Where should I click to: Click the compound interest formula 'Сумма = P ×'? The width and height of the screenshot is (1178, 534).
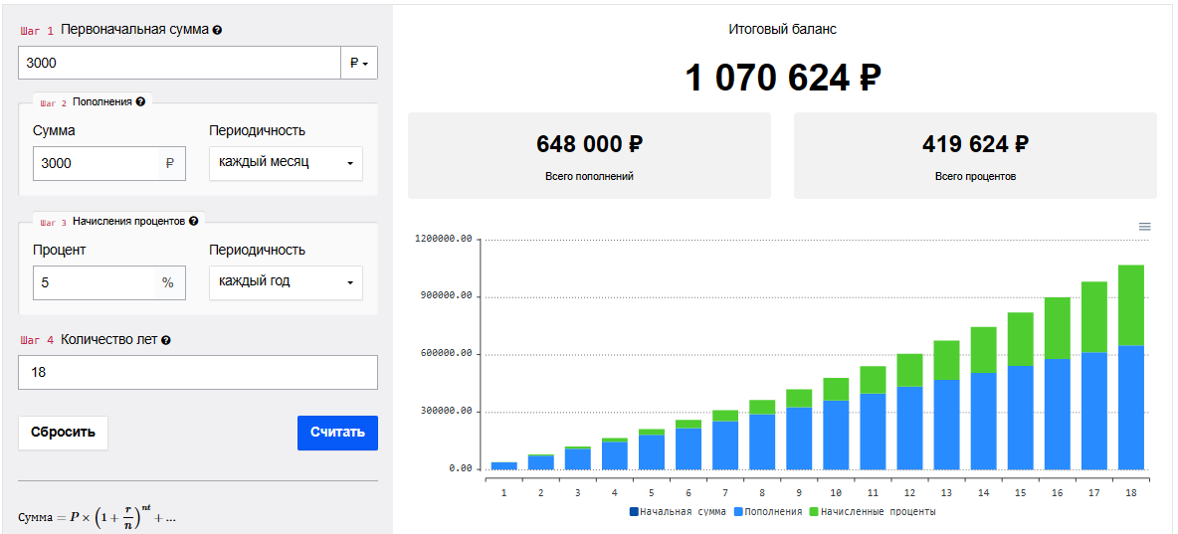click(97, 517)
